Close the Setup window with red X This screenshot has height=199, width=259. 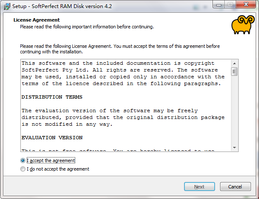246,5
